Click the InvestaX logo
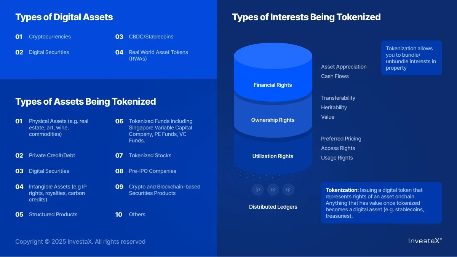Viewport: 457px width, 257px height. tap(425, 241)
